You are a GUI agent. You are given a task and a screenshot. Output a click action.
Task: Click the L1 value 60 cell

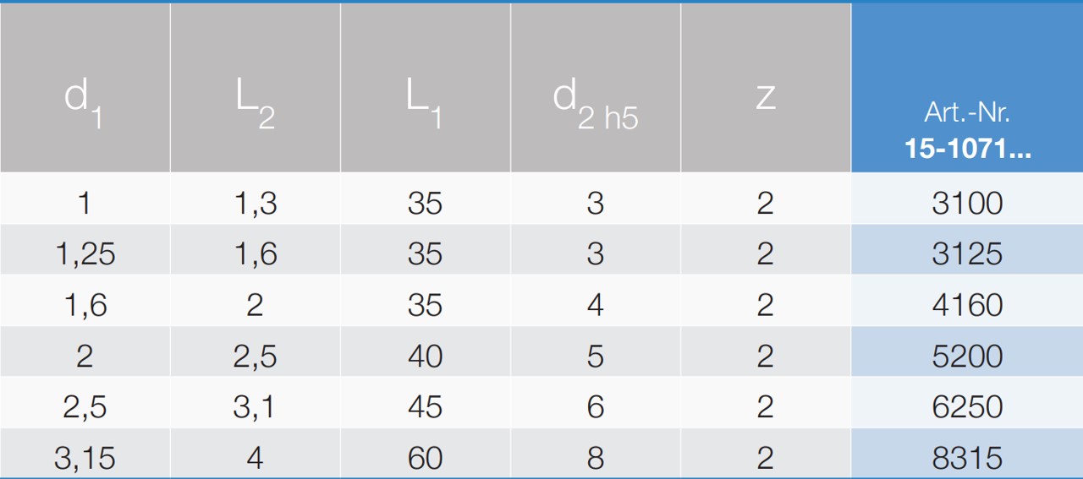pos(425,458)
